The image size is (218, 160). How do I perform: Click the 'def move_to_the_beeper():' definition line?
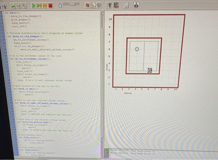click(26, 36)
